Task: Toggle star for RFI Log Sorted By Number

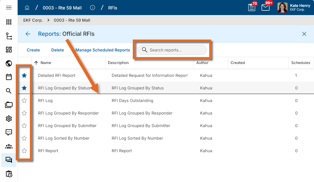Action: pyautogui.click(x=24, y=138)
